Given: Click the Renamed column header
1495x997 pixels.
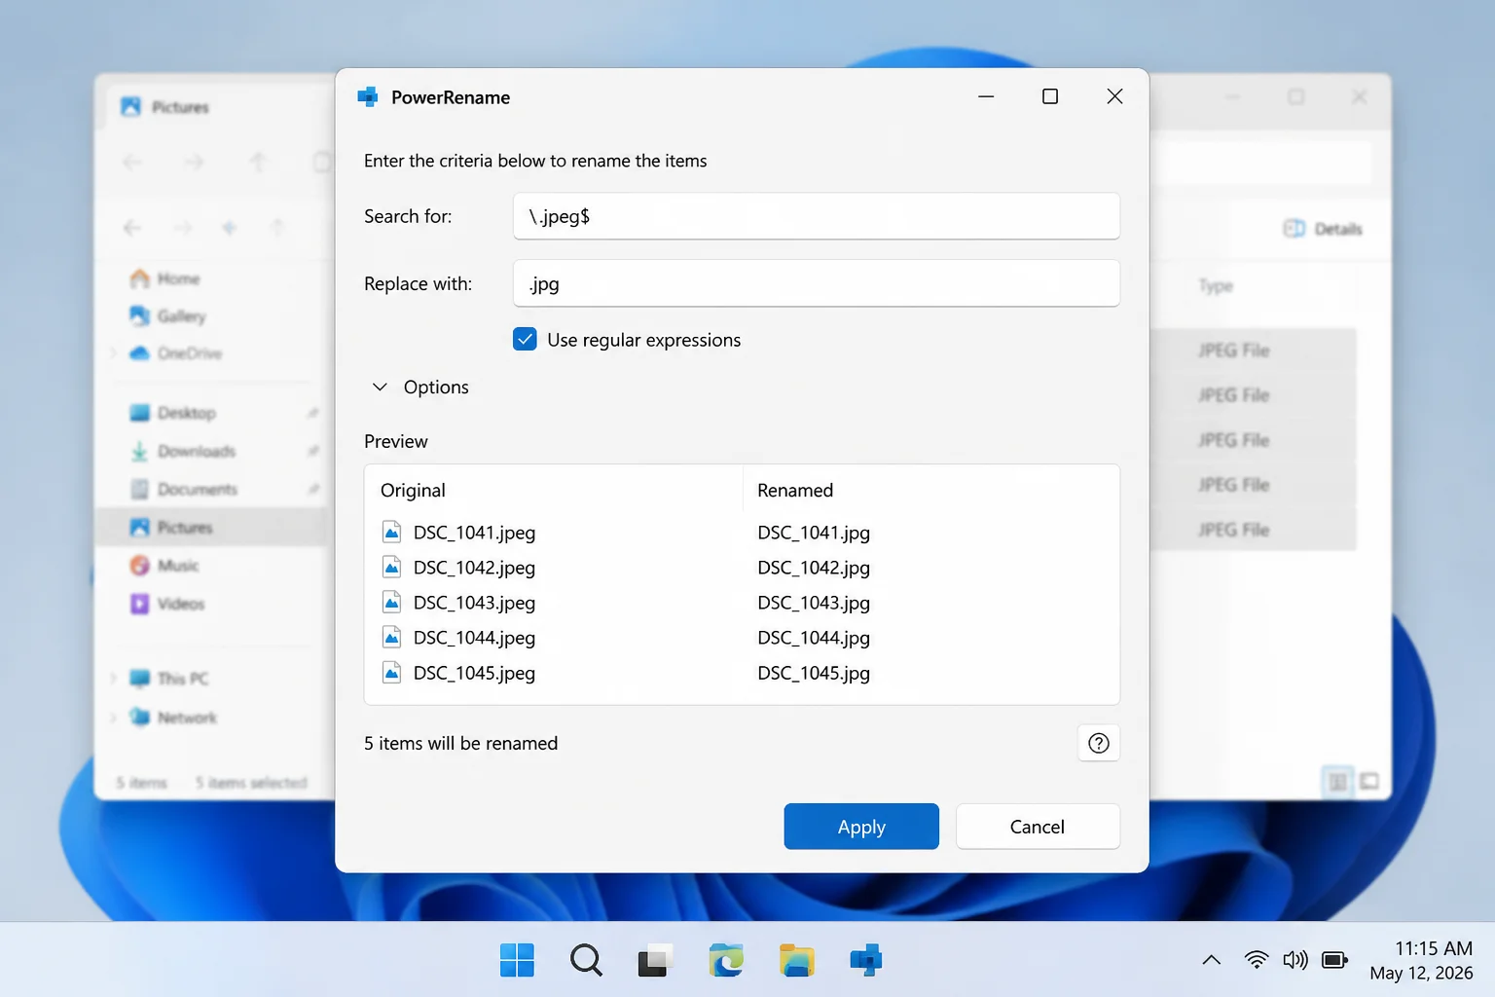Looking at the screenshot, I should pyautogui.click(x=795, y=491).
